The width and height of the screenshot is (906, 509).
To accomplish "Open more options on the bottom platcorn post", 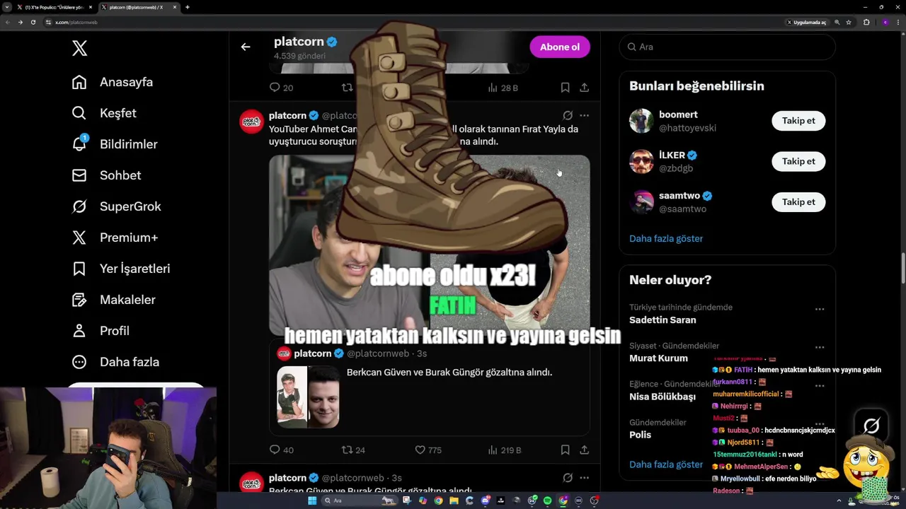I will 584,478.
